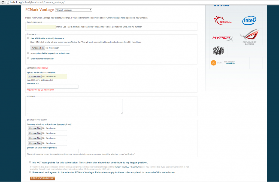Open the Republic of Gamers logo
Screen dimensions: 279x182
249,37
